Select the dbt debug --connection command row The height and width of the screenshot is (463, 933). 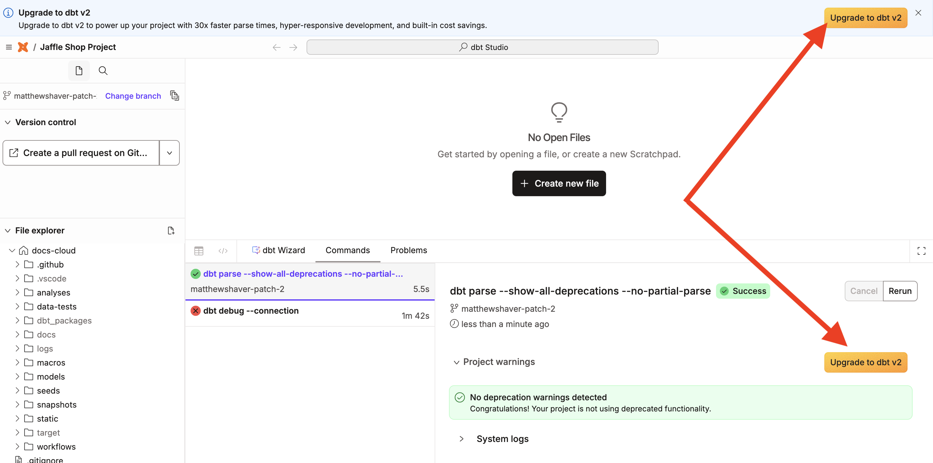(x=310, y=313)
